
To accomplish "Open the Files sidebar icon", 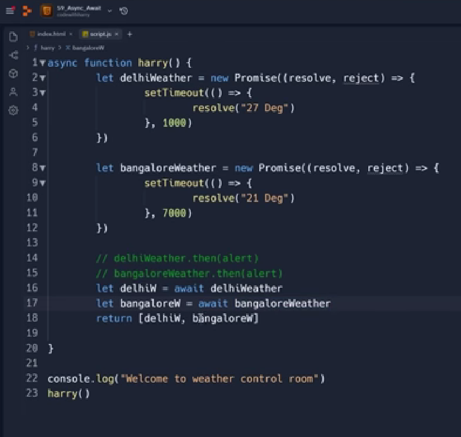I will tap(13, 37).
